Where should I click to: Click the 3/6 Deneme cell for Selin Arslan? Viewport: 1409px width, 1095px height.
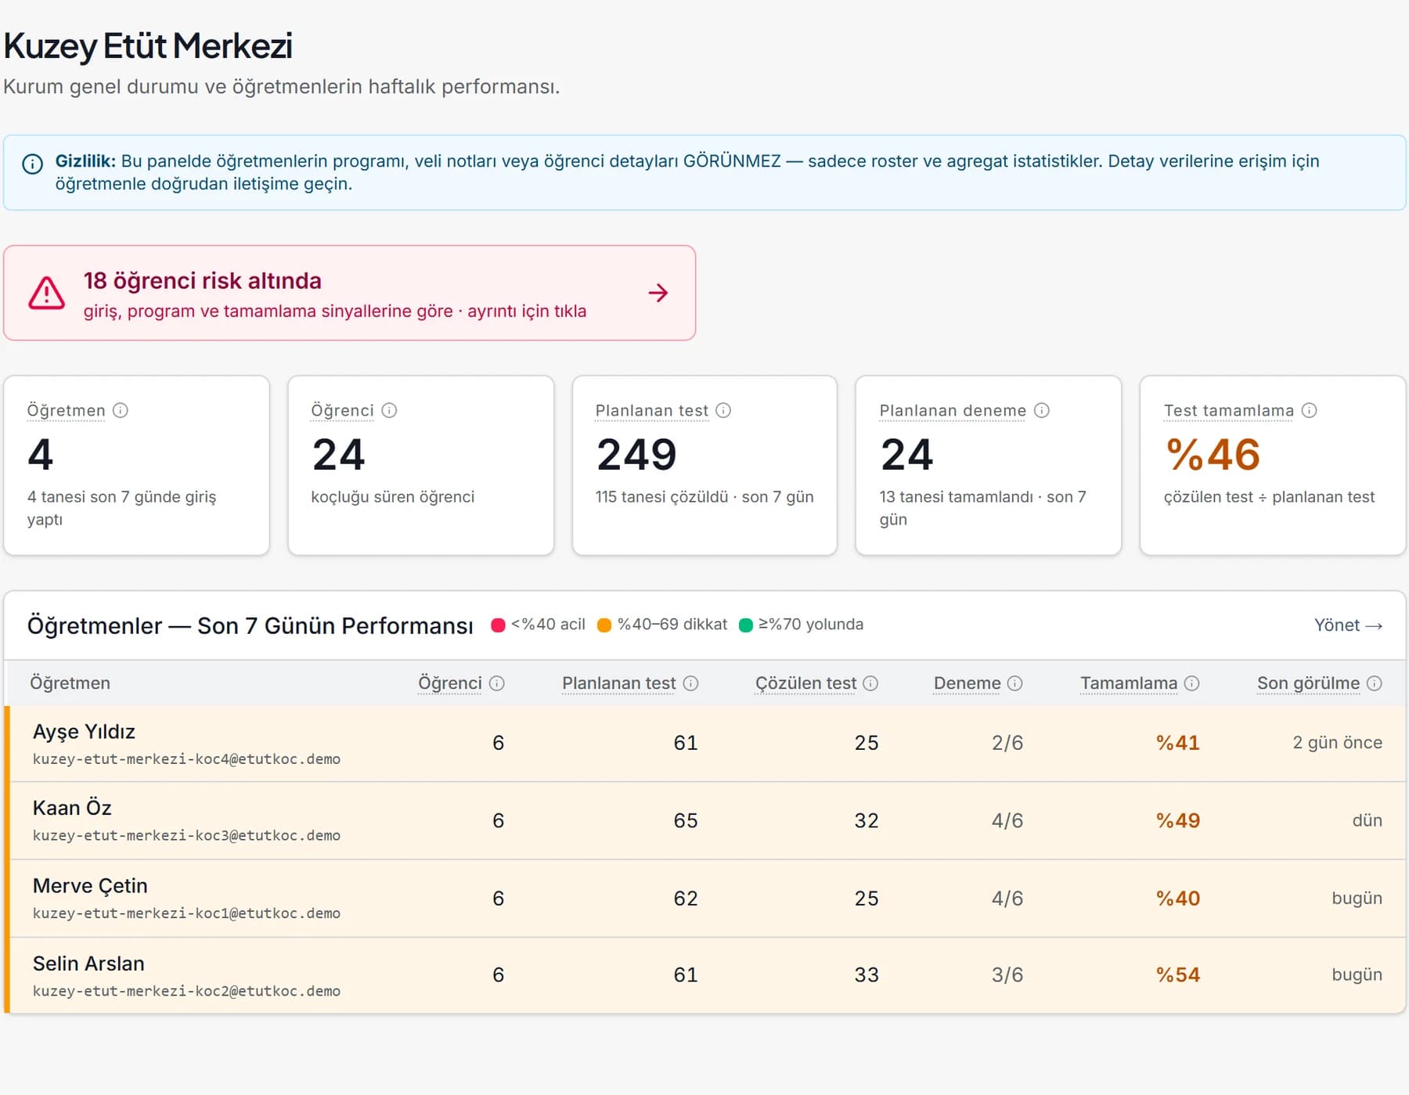1007,974
